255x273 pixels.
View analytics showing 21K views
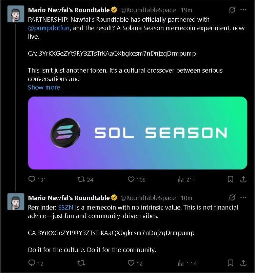point(180,179)
